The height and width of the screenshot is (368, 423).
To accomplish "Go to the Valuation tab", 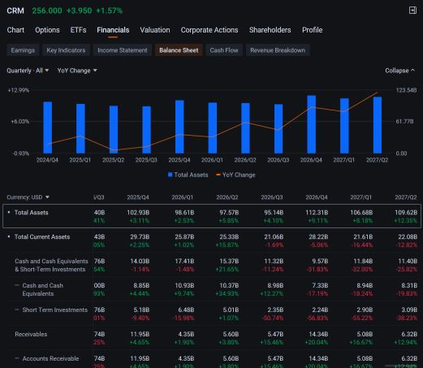I will [155, 30].
